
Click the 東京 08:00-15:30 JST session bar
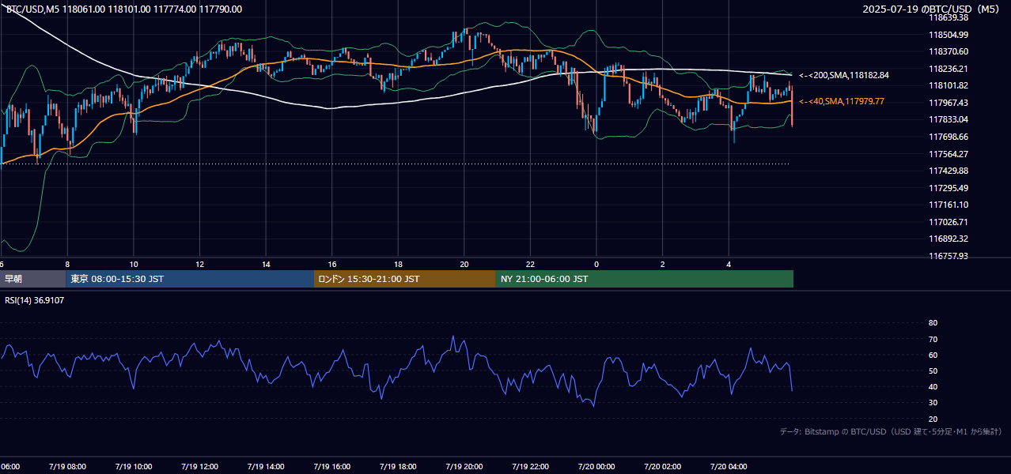(190, 279)
